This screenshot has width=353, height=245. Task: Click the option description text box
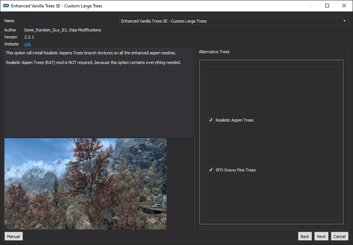click(x=98, y=92)
